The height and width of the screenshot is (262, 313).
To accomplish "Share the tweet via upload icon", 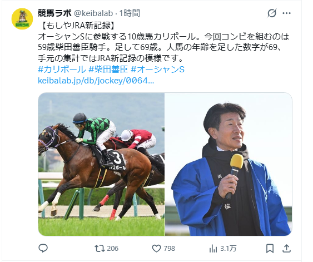I will point(286,249).
